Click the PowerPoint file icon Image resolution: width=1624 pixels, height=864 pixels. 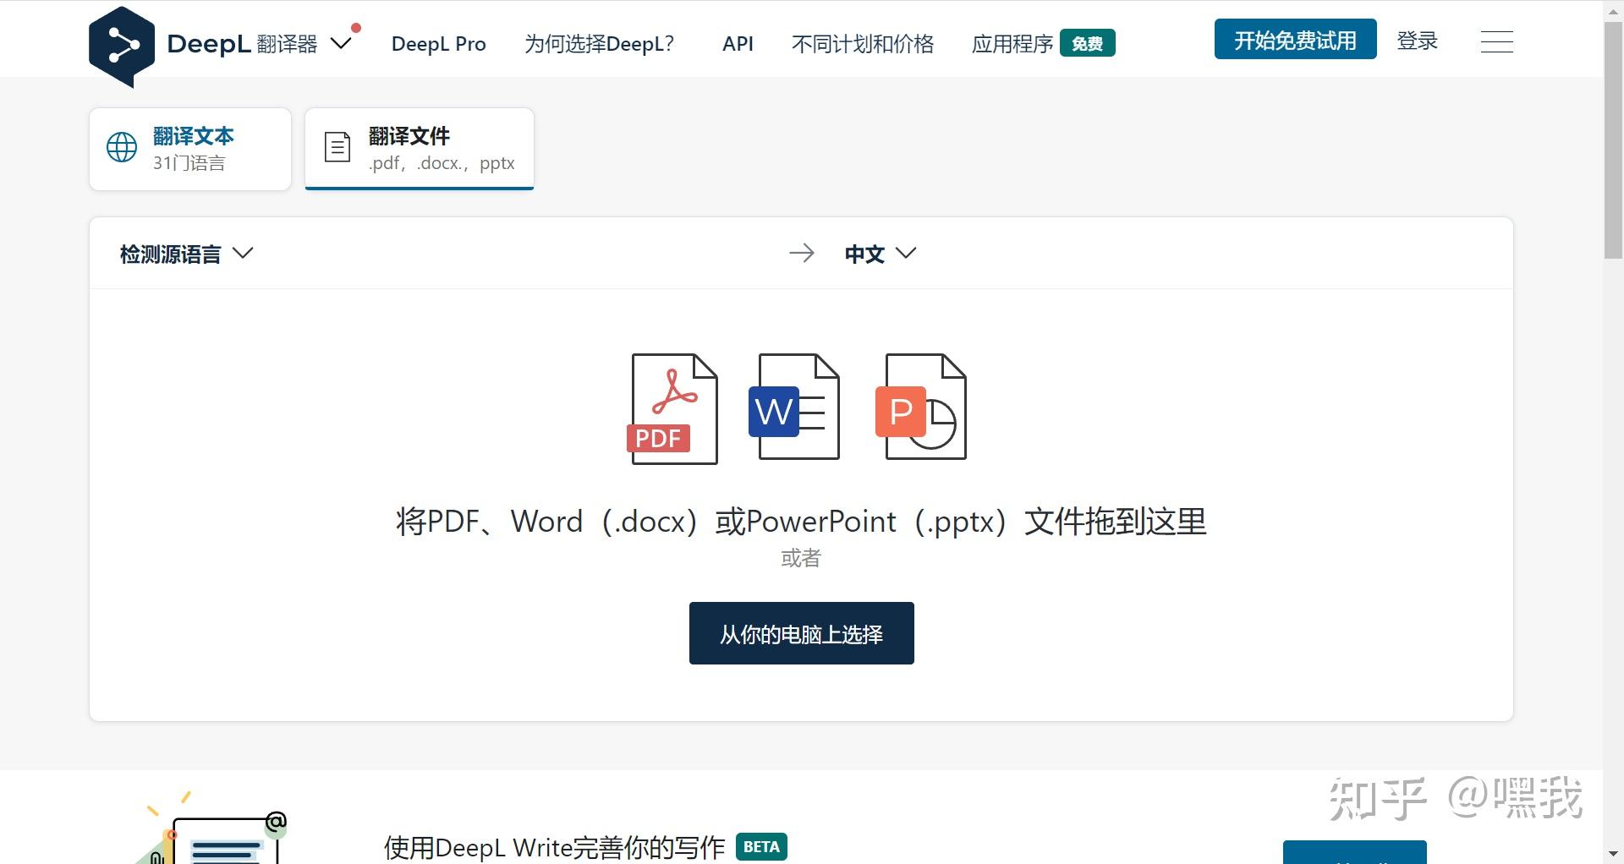(921, 407)
